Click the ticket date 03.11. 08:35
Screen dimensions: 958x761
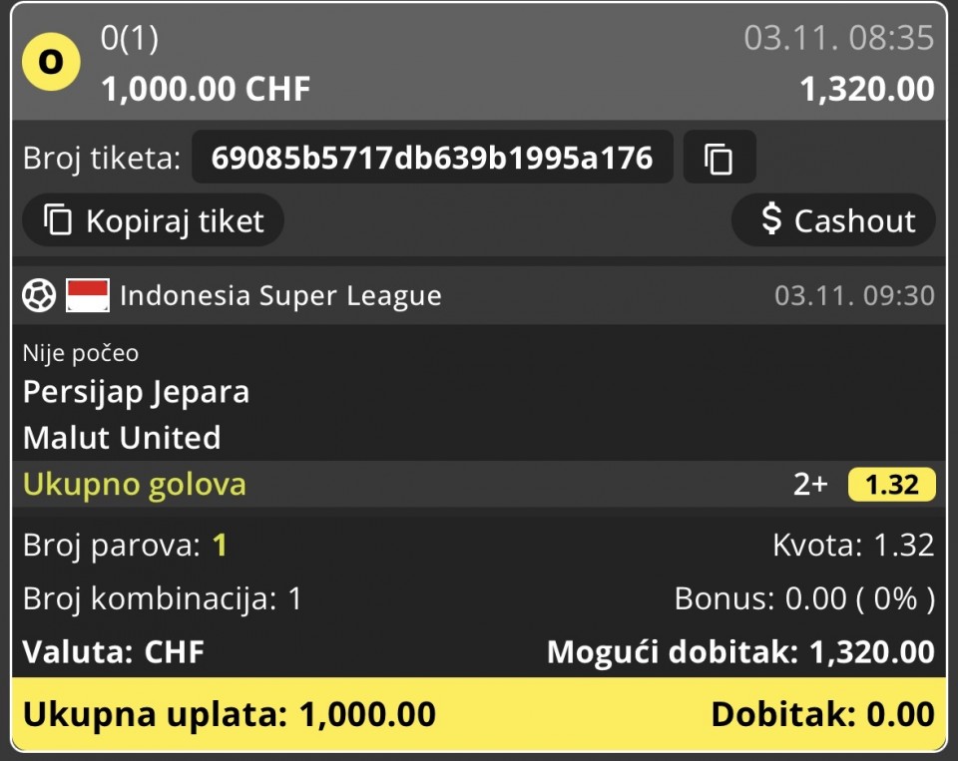[839, 38]
